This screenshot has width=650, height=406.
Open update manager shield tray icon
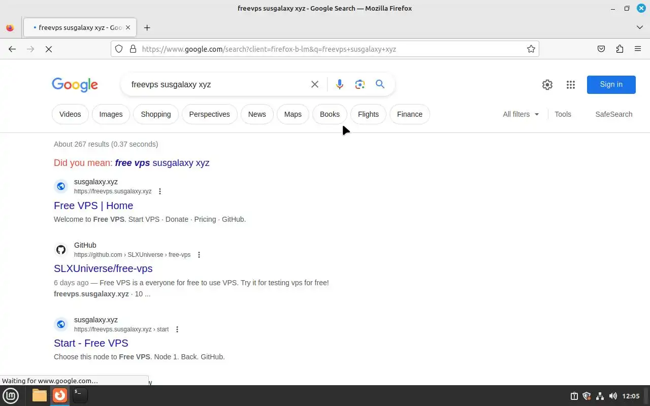[587, 396]
